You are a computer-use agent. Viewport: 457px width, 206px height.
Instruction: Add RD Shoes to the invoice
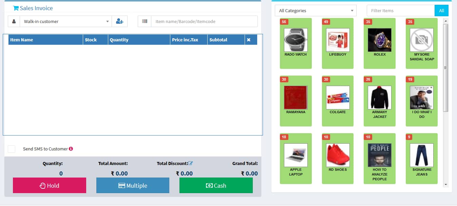(x=338, y=159)
